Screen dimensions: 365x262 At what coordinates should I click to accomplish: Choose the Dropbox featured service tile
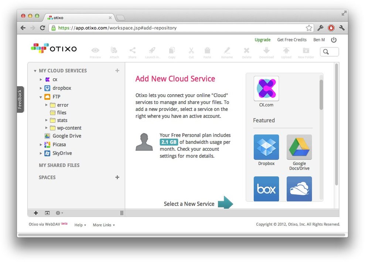266,147
